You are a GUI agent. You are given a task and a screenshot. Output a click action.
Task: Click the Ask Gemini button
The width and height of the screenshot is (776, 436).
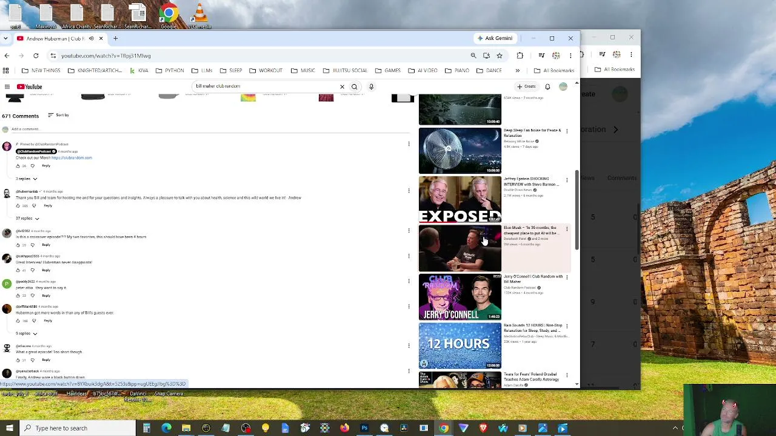(x=495, y=38)
